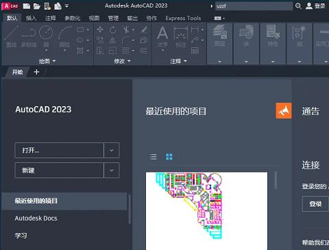329x250 pixels.
Task: Select the 视图 ribbon tab
Action: 94,18
